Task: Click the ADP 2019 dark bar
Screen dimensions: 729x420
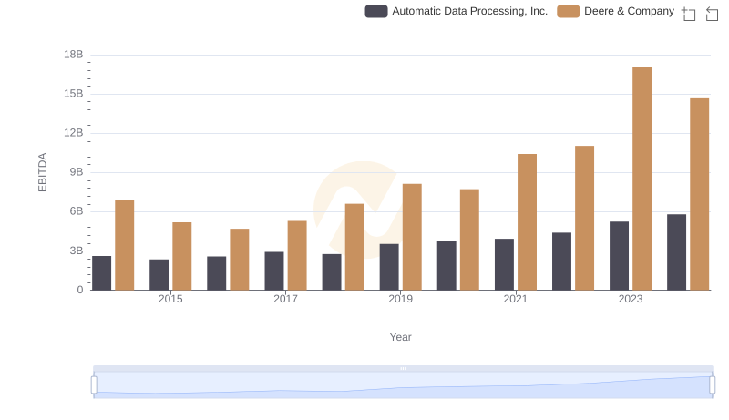Action: pos(389,267)
